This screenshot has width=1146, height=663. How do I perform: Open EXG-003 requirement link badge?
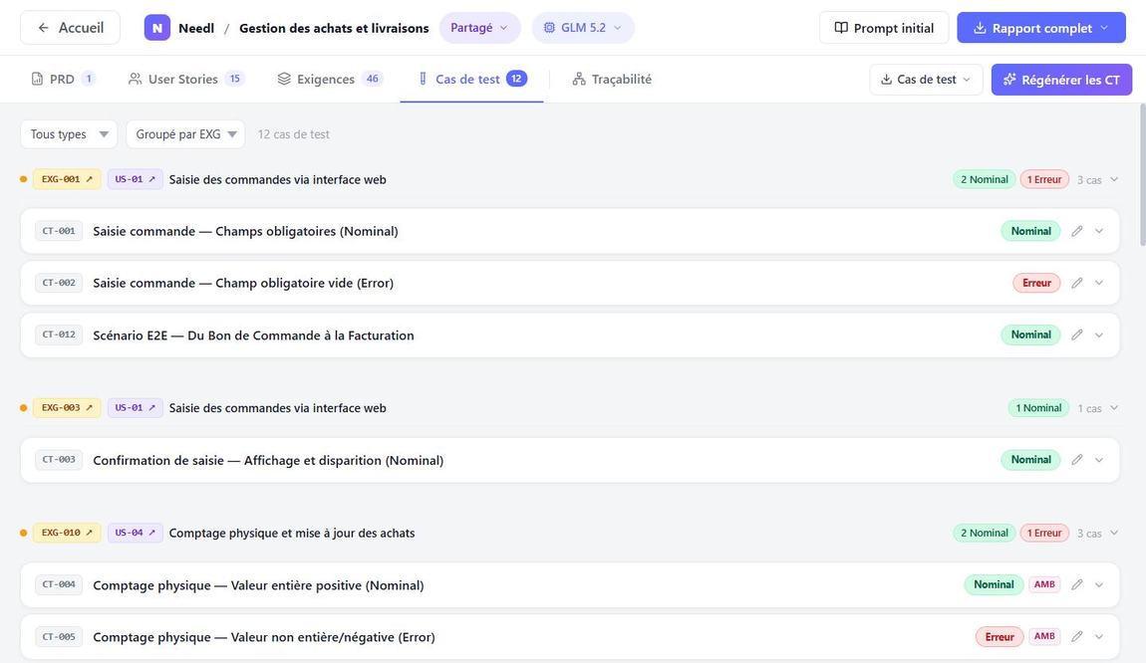[x=67, y=408]
